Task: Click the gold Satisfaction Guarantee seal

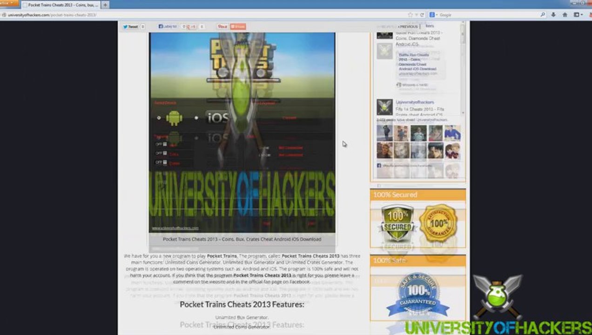Action: (438, 223)
